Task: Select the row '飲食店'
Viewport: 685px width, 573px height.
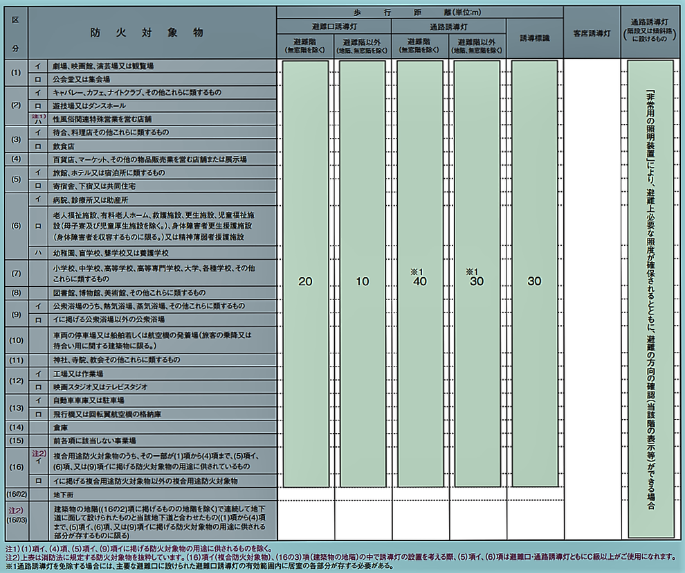Action: 162,146
